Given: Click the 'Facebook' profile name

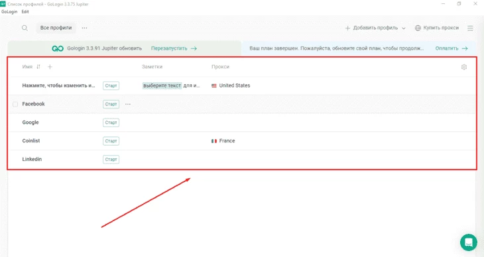Looking at the screenshot, I should tap(33, 104).
